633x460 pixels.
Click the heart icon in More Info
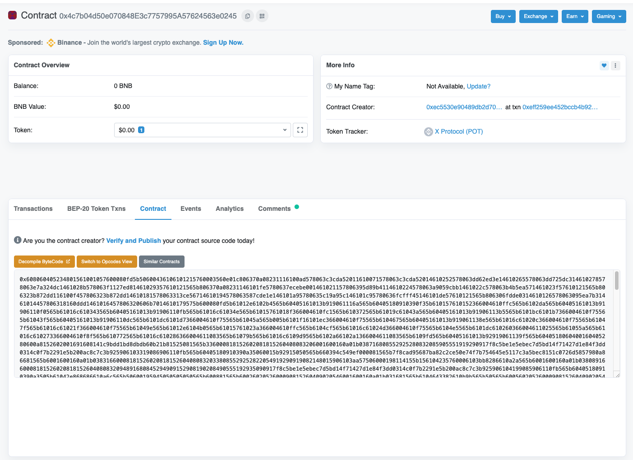[x=604, y=65]
